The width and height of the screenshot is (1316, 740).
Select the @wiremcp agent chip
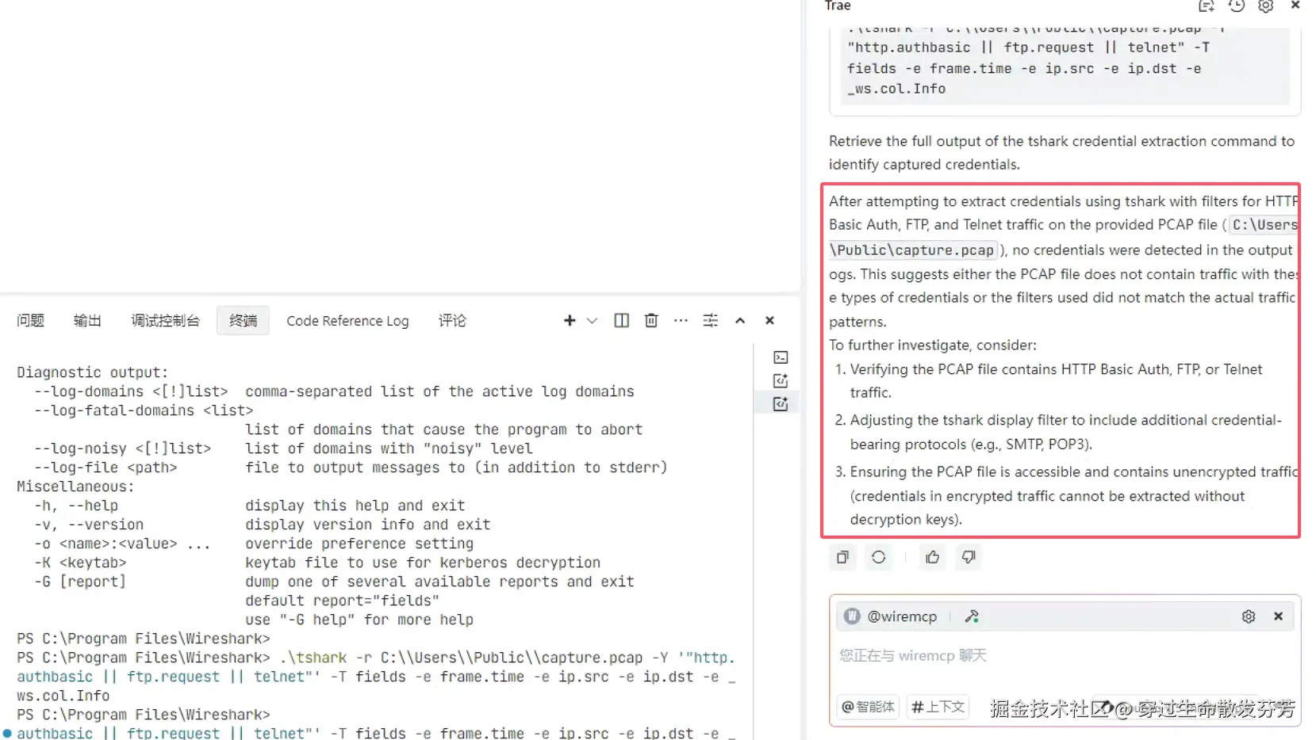891,616
